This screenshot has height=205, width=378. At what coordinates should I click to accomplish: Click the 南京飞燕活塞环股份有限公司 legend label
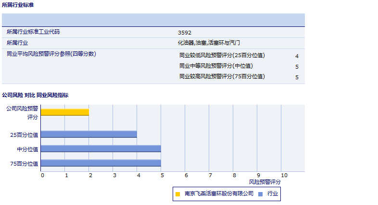click(218, 193)
